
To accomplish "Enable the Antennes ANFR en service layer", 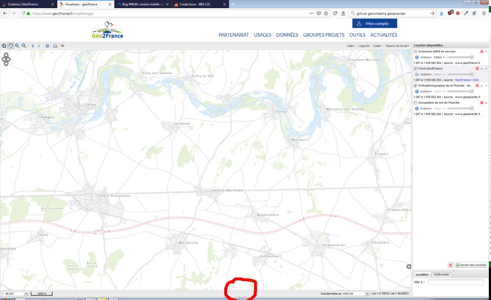I will point(415,52).
